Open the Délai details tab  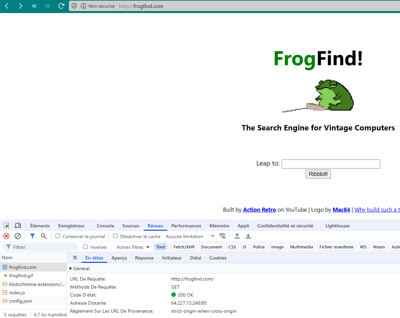[196, 258]
